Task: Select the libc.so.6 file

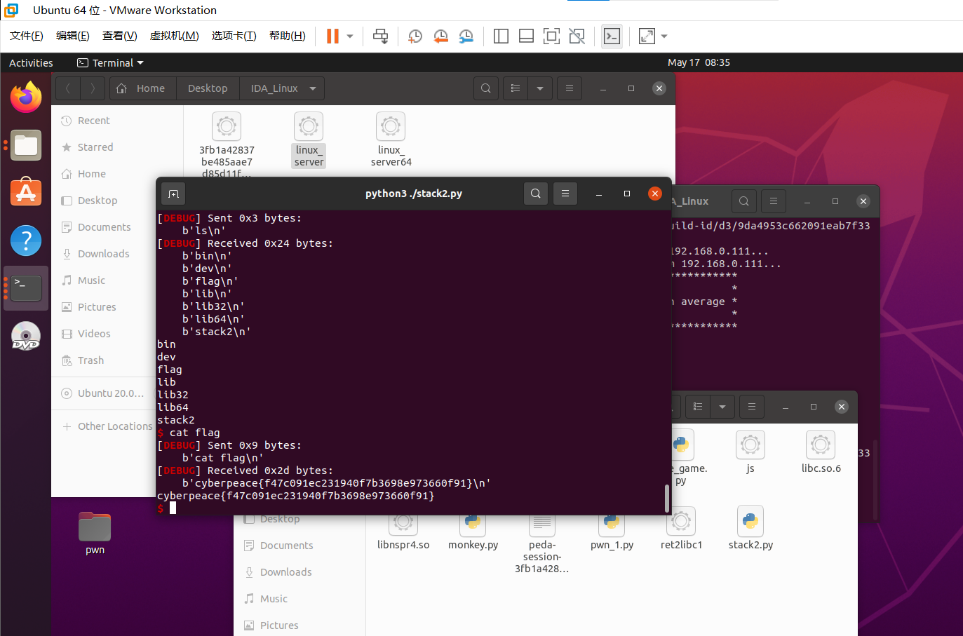Action: pyautogui.click(x=821, y=452)
